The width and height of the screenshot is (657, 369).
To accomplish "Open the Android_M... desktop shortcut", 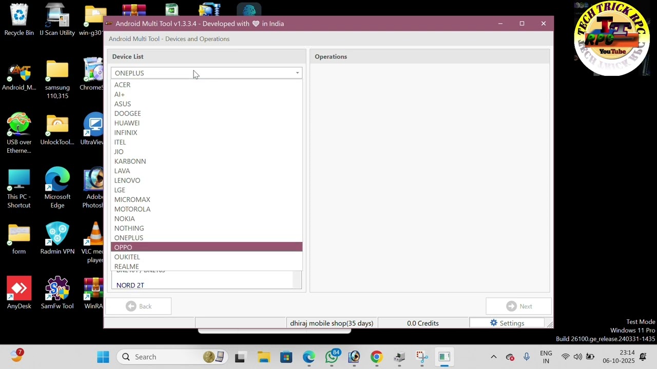I will pos(19,76).
